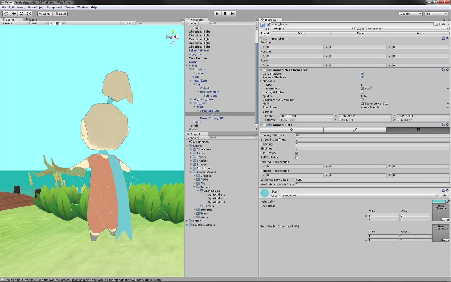Viewport: 451px width, 282px height.
Task: Select the Scale tool
Action: pyautogui.click(x=28, y=14)
